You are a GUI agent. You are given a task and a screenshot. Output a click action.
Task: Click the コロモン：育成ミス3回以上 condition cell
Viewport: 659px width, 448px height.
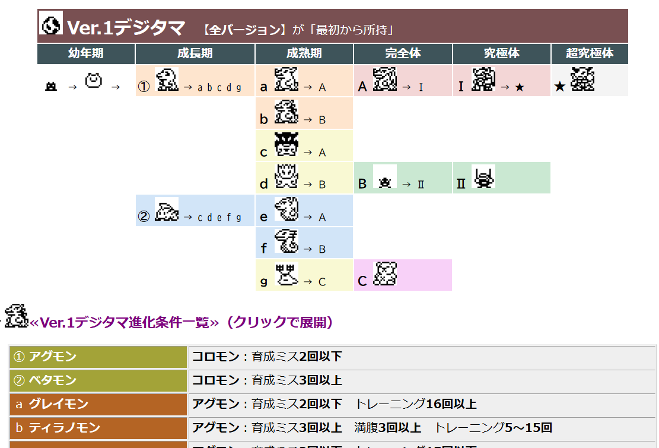pos(422,380)
